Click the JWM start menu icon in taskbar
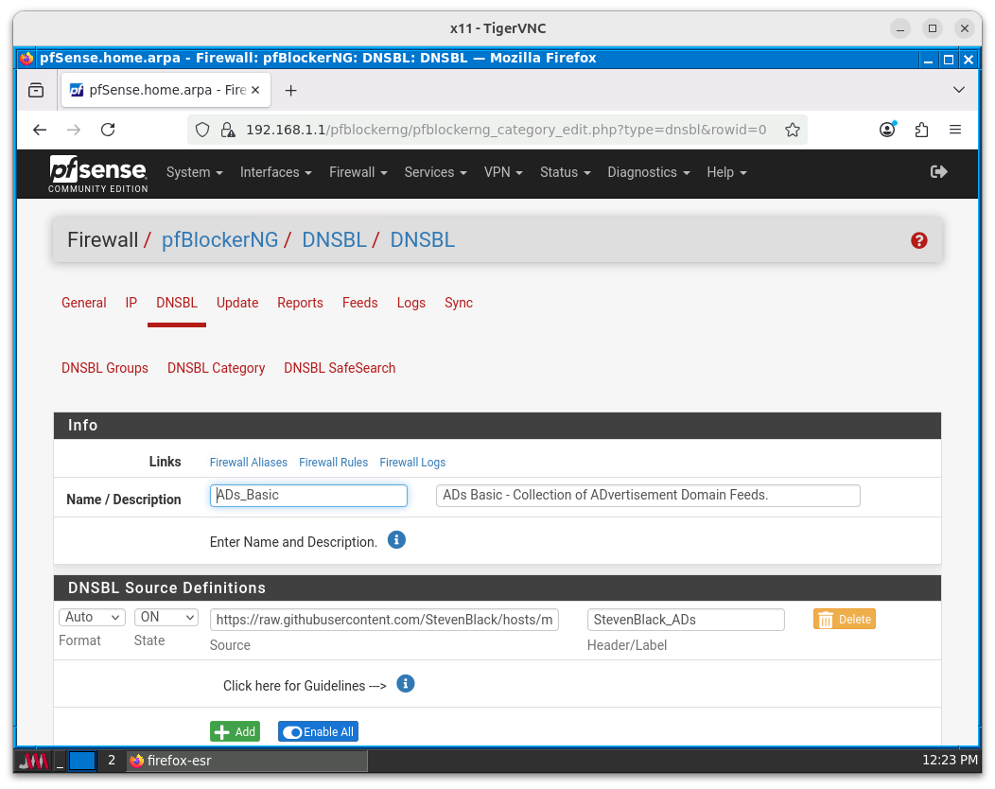 (33, 761)
